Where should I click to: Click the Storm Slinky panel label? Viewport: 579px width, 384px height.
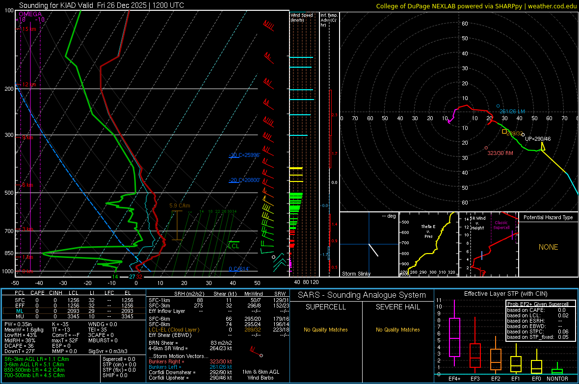[356, 274]
